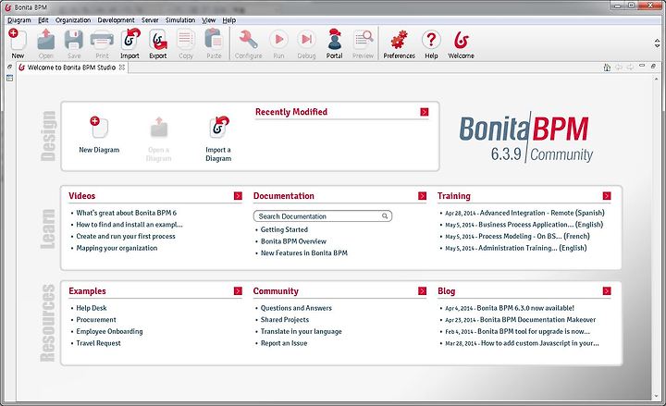The height and width of the screenshot is (406, 666).
Task: Open Questions and Answers community link
Action: (296, 308)
